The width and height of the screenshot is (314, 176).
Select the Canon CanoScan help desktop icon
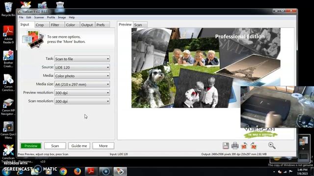tap(8, 83)
